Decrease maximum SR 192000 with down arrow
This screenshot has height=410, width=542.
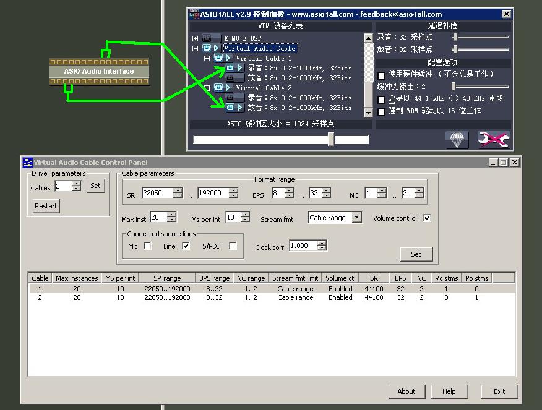click(234, 195)
